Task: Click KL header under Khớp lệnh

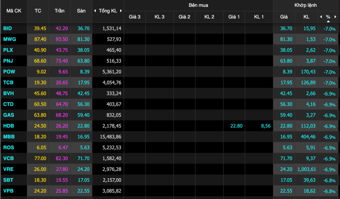Action: (306, 17)
